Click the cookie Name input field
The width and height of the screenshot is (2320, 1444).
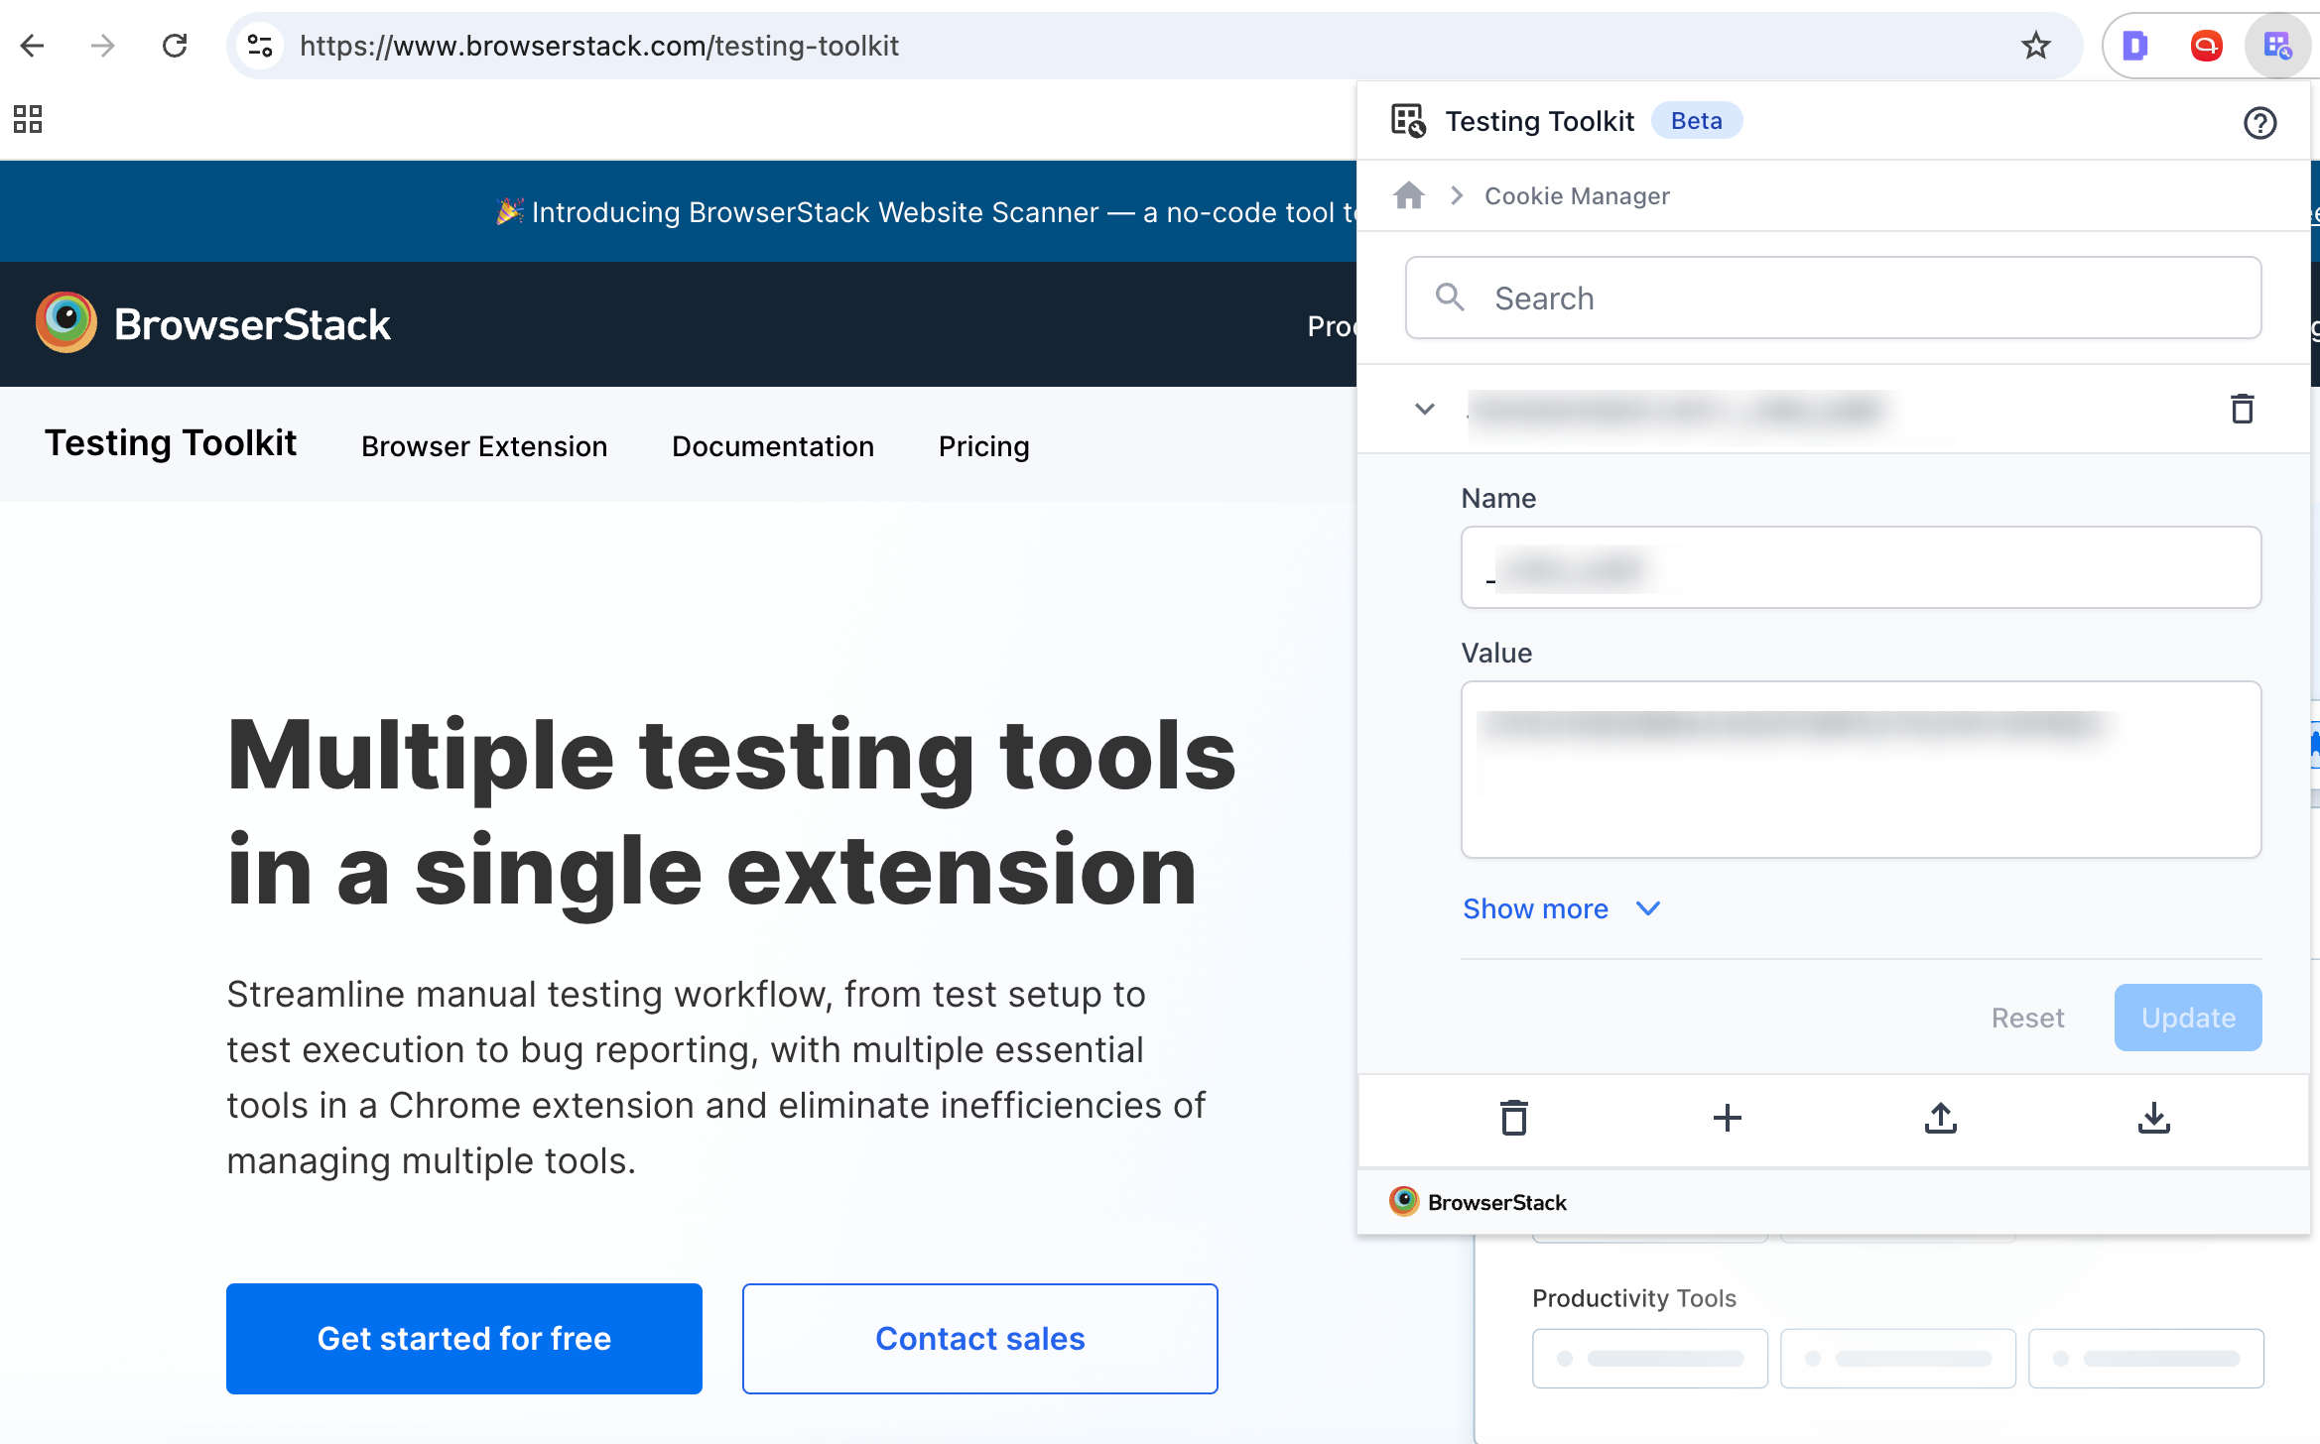(x=1862, y=567)
